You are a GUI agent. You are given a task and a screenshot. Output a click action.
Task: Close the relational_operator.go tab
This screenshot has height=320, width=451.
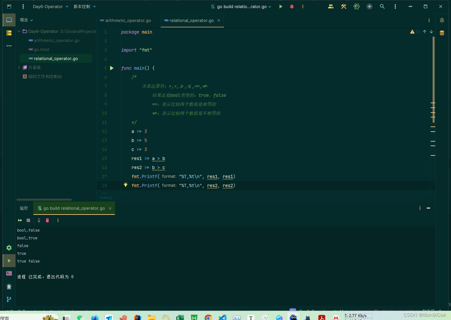coord(219,20)
